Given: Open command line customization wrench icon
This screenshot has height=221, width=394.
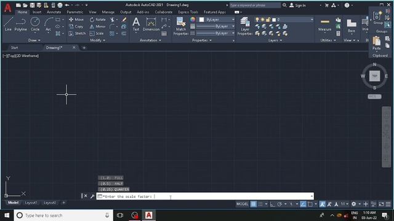Looking at the screenshot, I should [92, 196].
